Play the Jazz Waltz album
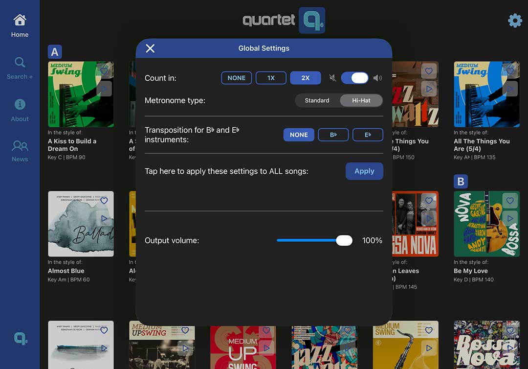Image resolution: width=528 pixels, height=369 pixels. [429, 89]
